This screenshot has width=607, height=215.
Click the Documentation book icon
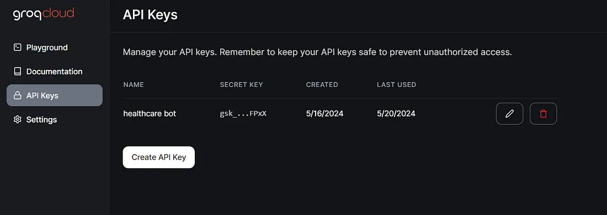point(17,71)
